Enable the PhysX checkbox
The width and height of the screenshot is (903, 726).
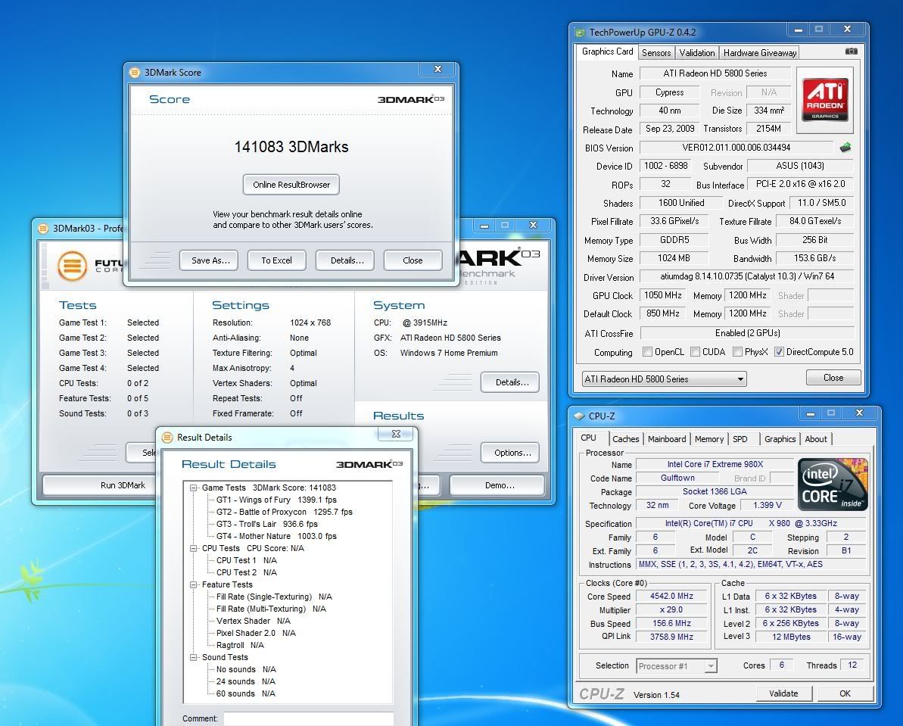click(740, 352)
